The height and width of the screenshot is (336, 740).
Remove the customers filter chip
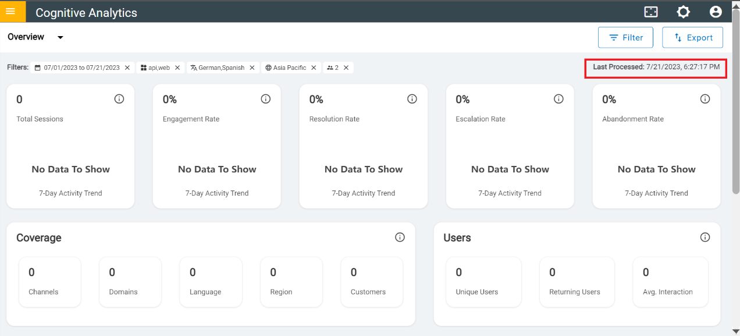click(x=346, y=68)
